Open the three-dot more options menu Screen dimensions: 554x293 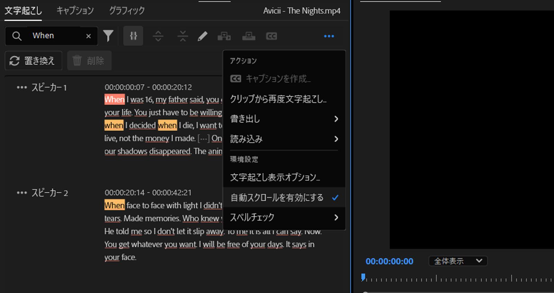click(329, 36)
